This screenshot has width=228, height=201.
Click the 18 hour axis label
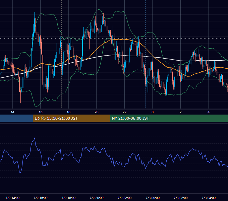(x=68, y=112)
